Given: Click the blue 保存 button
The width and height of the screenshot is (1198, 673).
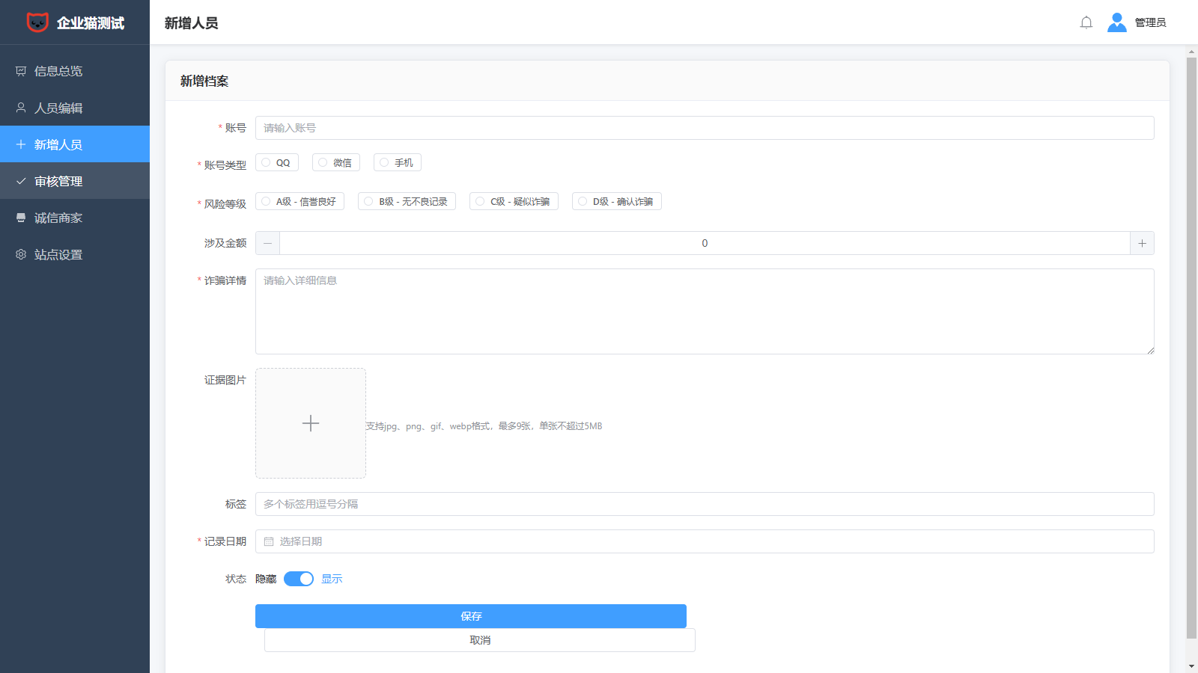Looking at the screenshot, I should pyautogui.click(x=470, y=616).
